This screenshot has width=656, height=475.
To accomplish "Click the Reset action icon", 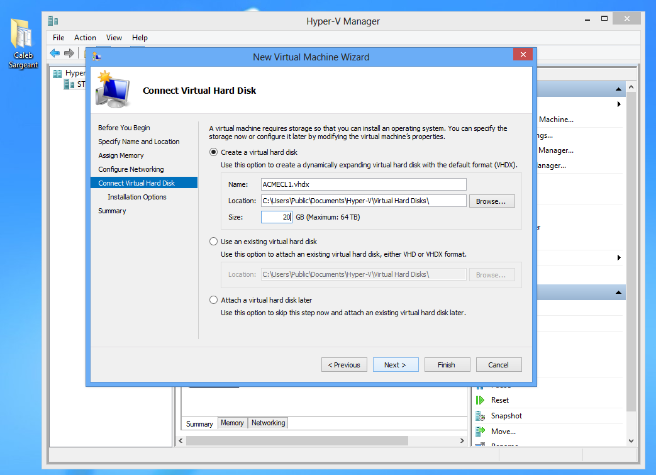I will [481, 400].
